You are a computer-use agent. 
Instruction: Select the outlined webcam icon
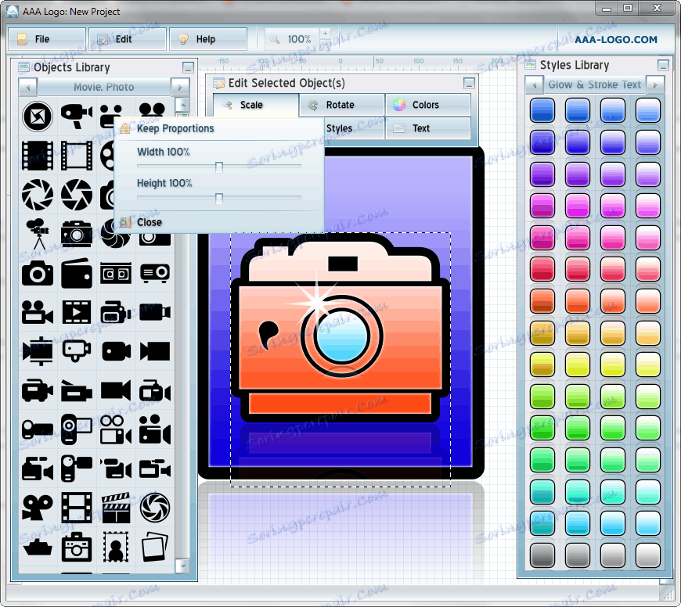[77, 350]
